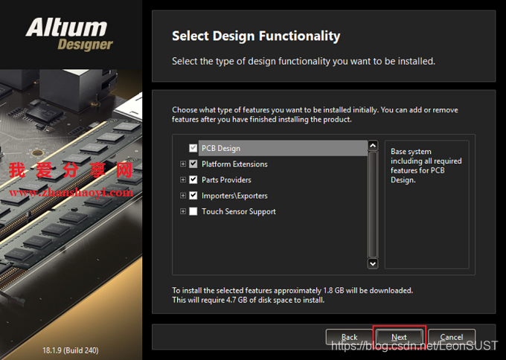
Task: Click the feature list scrollbar track
Action: coord(373,205)
